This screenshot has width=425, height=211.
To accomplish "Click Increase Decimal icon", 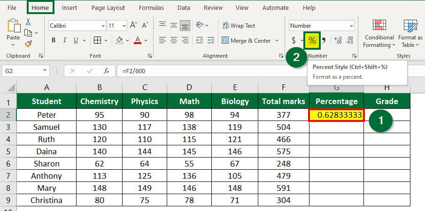I will click(x=338, y=41).
